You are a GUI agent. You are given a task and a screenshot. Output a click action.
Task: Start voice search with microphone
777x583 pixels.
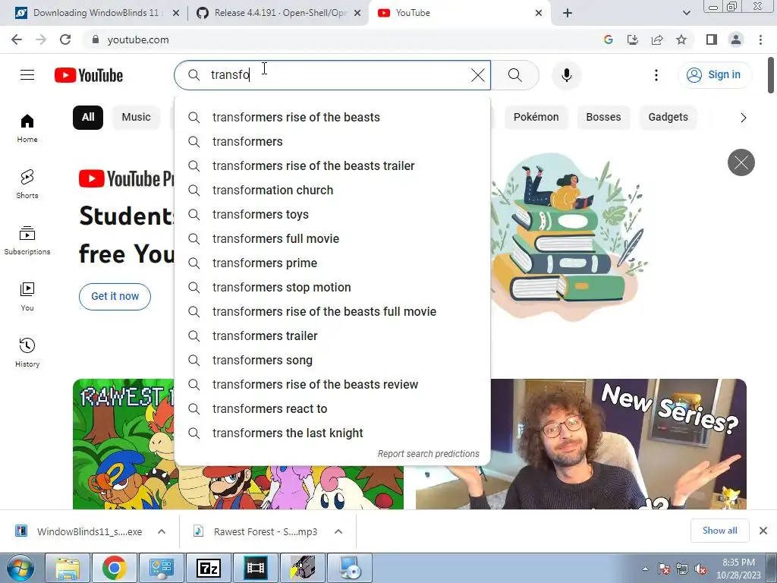[x=566, y=75]
